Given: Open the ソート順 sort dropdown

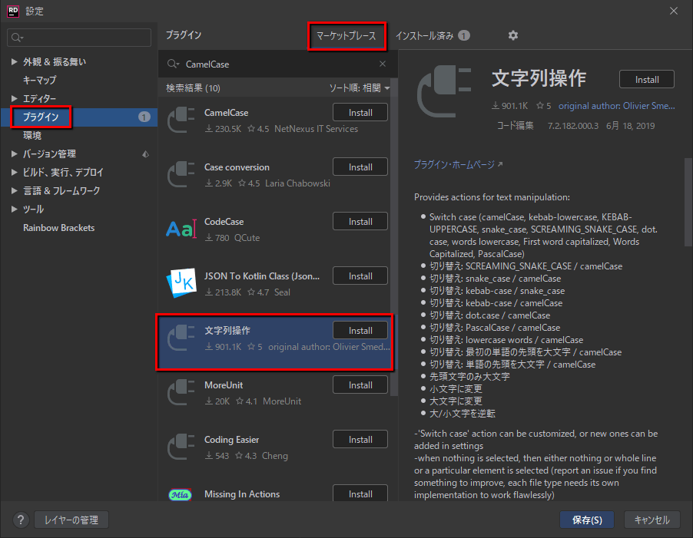Looking at the screenshot, I should tap(360, 87).
